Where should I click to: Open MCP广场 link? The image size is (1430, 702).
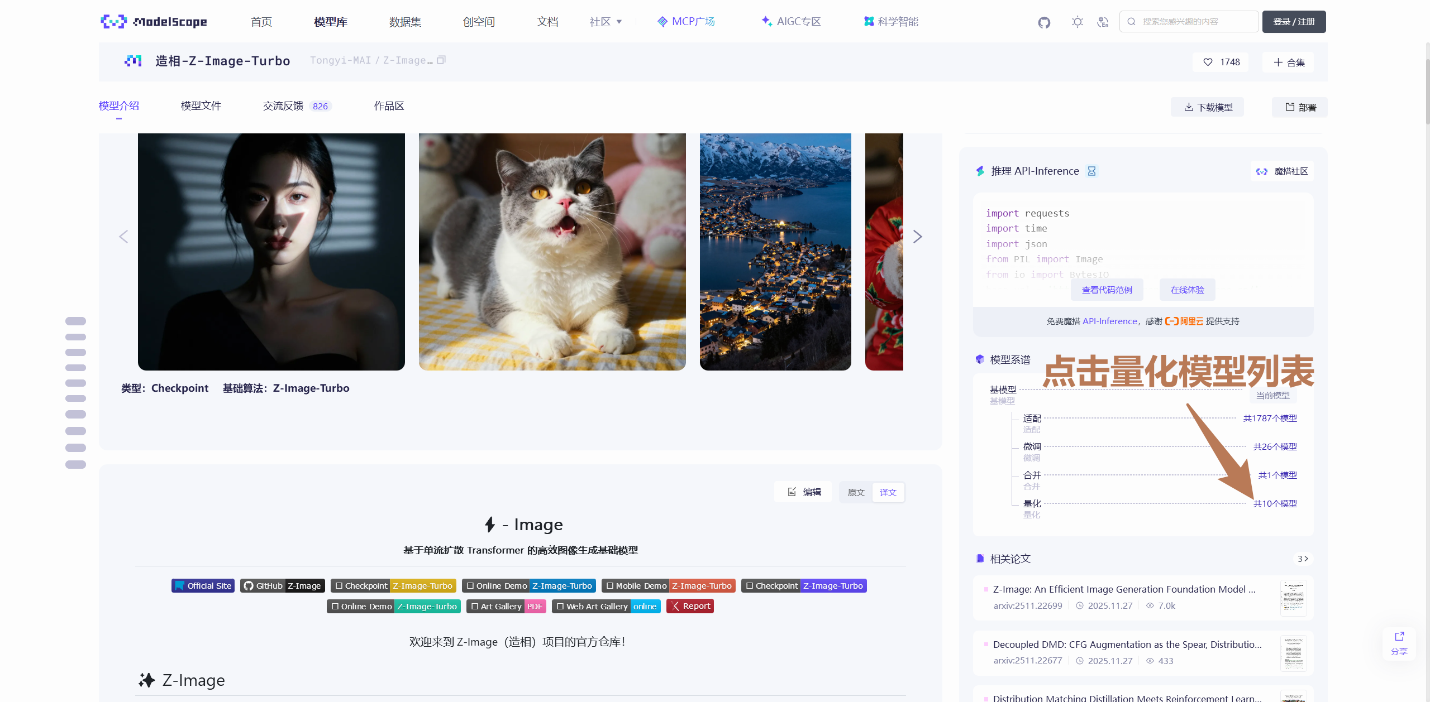[686, 22]
